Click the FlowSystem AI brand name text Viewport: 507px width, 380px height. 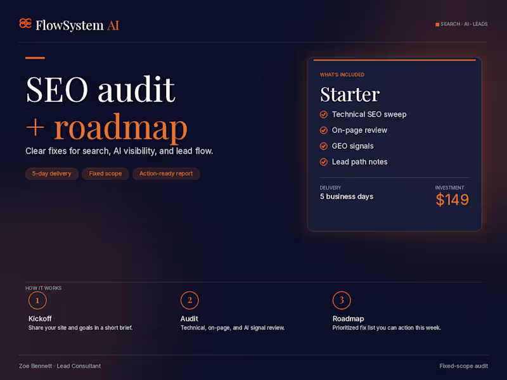77,25
